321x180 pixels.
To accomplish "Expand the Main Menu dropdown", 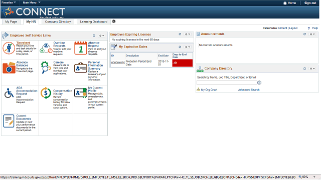I will (32, 2).
